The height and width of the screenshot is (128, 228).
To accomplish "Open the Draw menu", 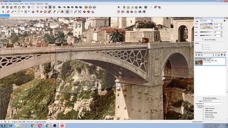I will (21, 4).
